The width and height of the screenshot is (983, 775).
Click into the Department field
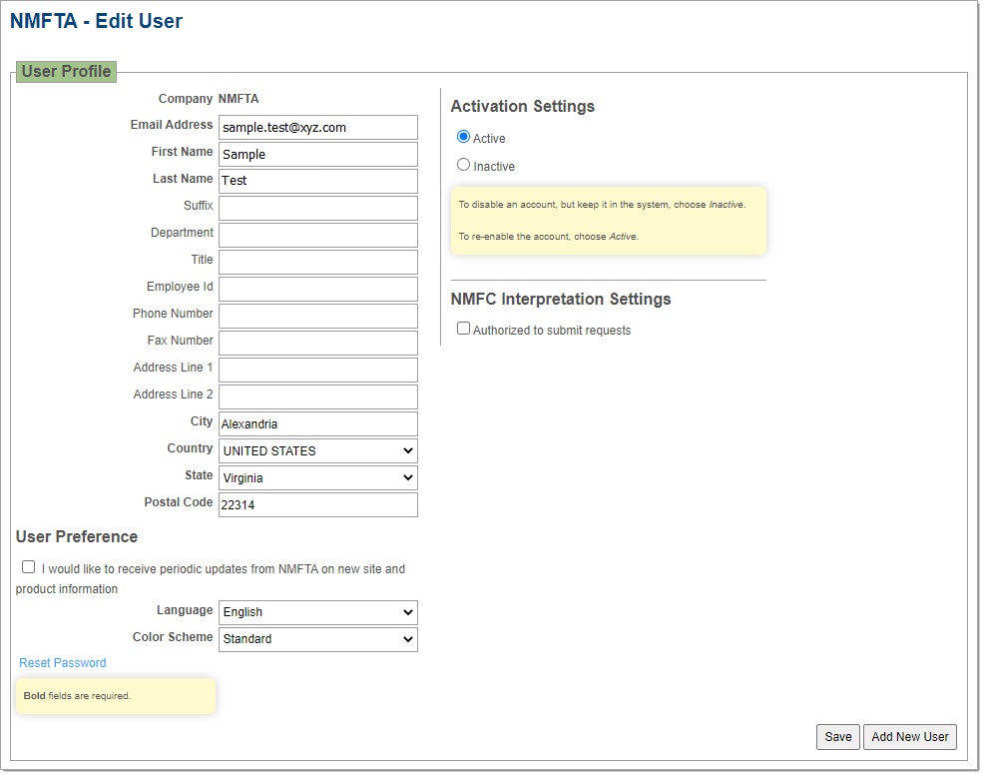click(x=317, y=235)
